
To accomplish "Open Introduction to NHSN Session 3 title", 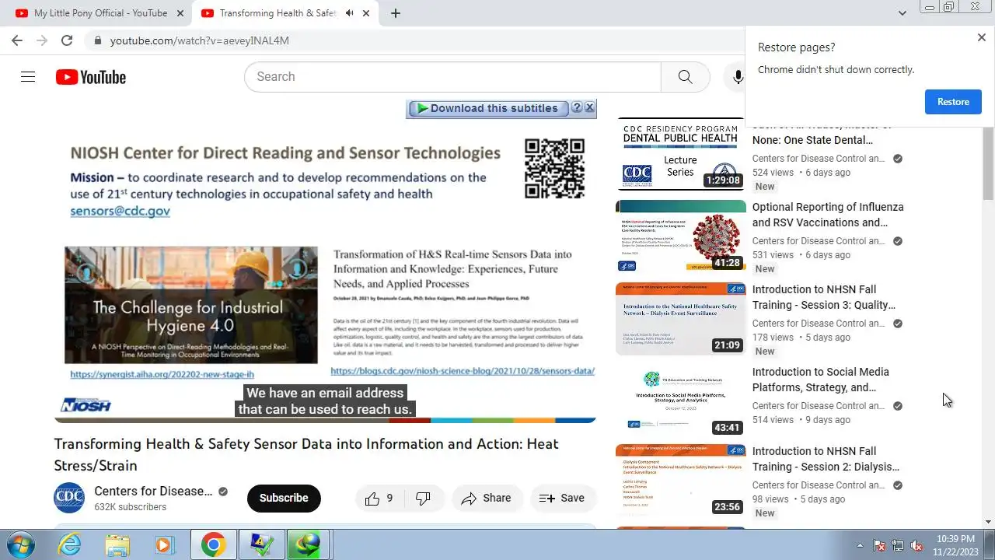I will point(824,297).
